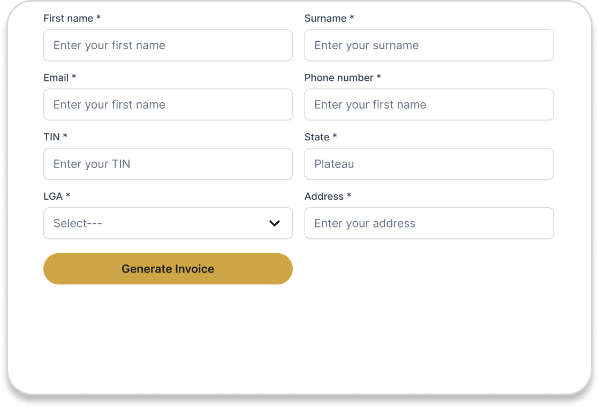Click the 'Address' label text

(324, 197)
